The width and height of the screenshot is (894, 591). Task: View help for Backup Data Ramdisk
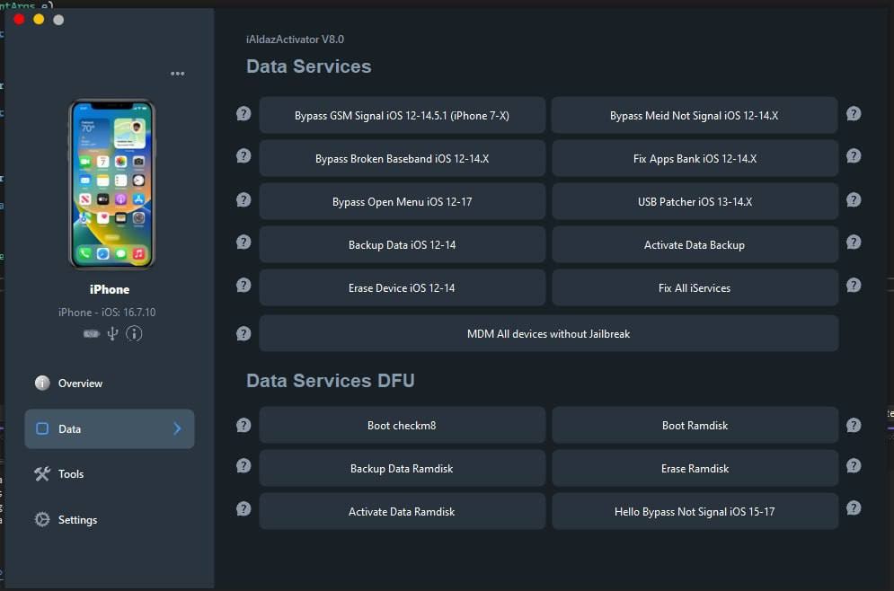(243, 465)
